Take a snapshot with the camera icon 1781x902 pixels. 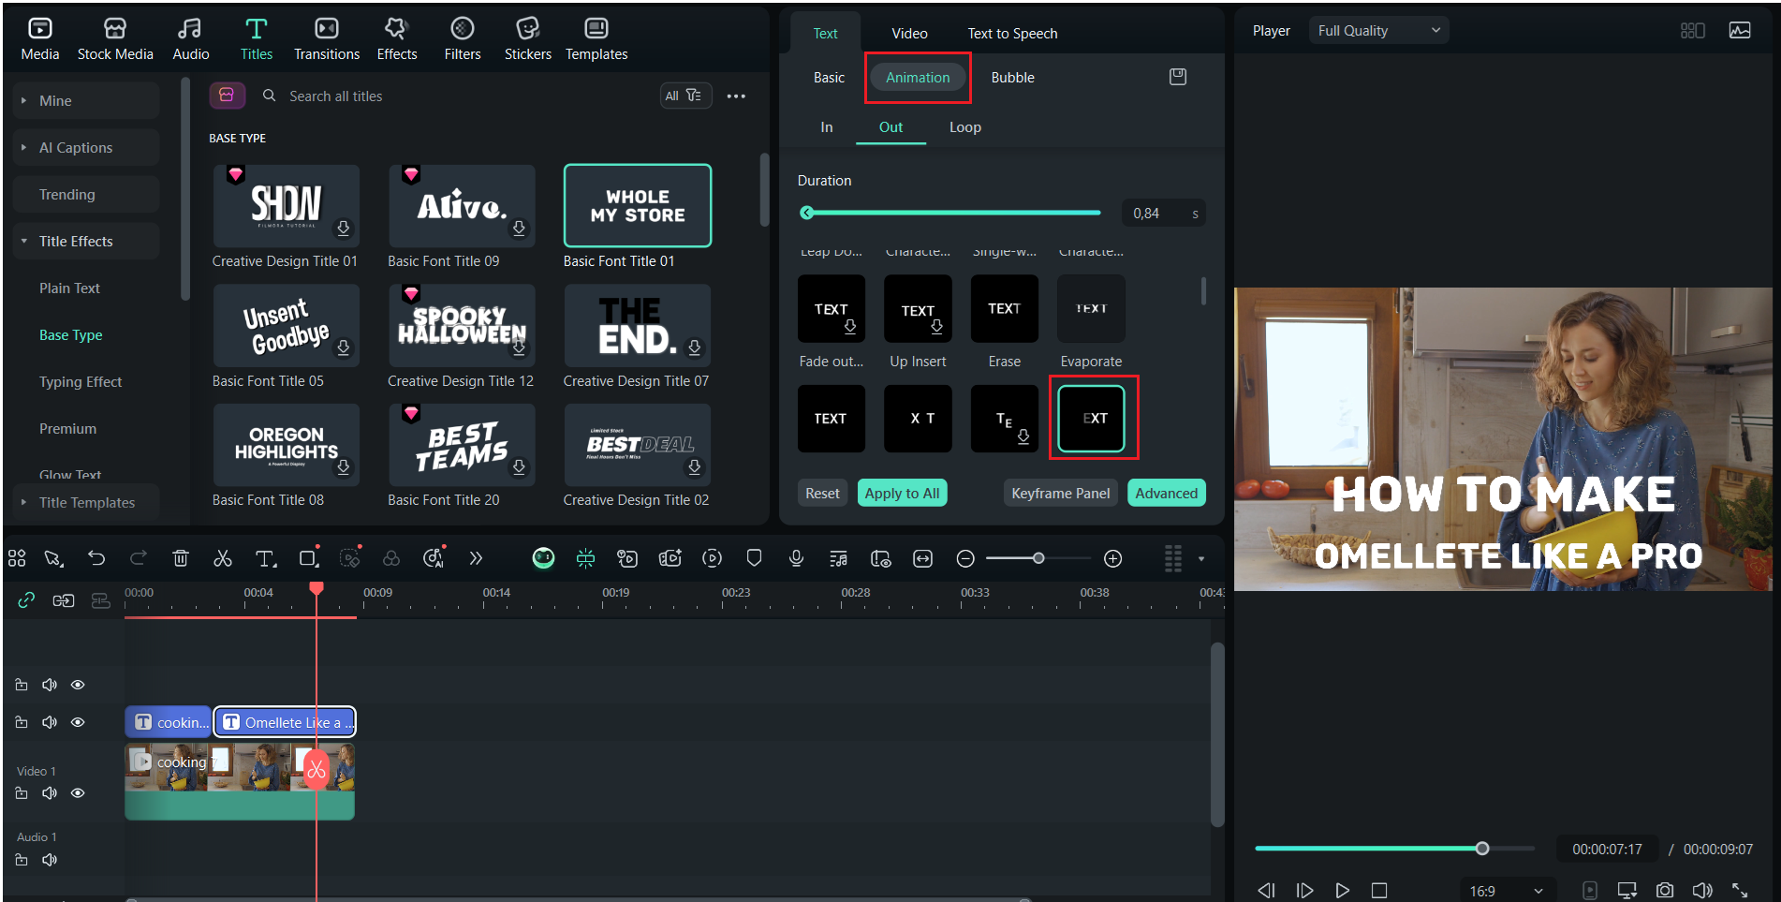pos(1664,890)
